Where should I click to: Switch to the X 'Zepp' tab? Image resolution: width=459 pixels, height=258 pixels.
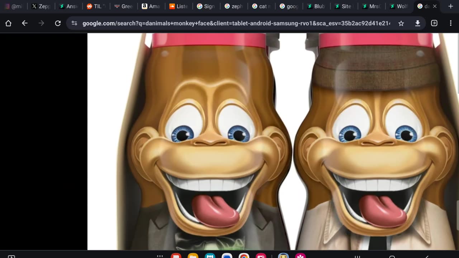coord(41,6)
